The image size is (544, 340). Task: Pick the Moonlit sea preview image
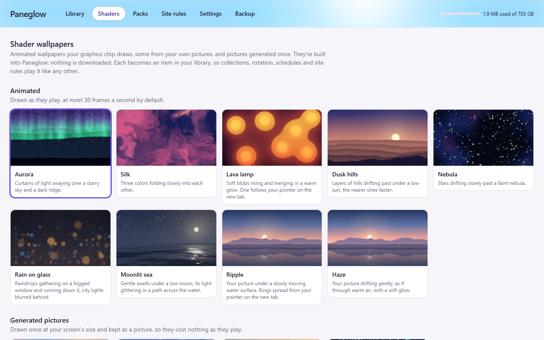point(166,238)
